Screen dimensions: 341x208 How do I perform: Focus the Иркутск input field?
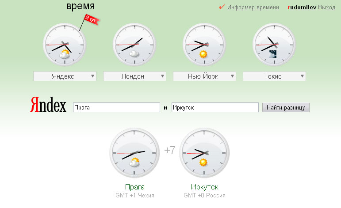[215, 107]
